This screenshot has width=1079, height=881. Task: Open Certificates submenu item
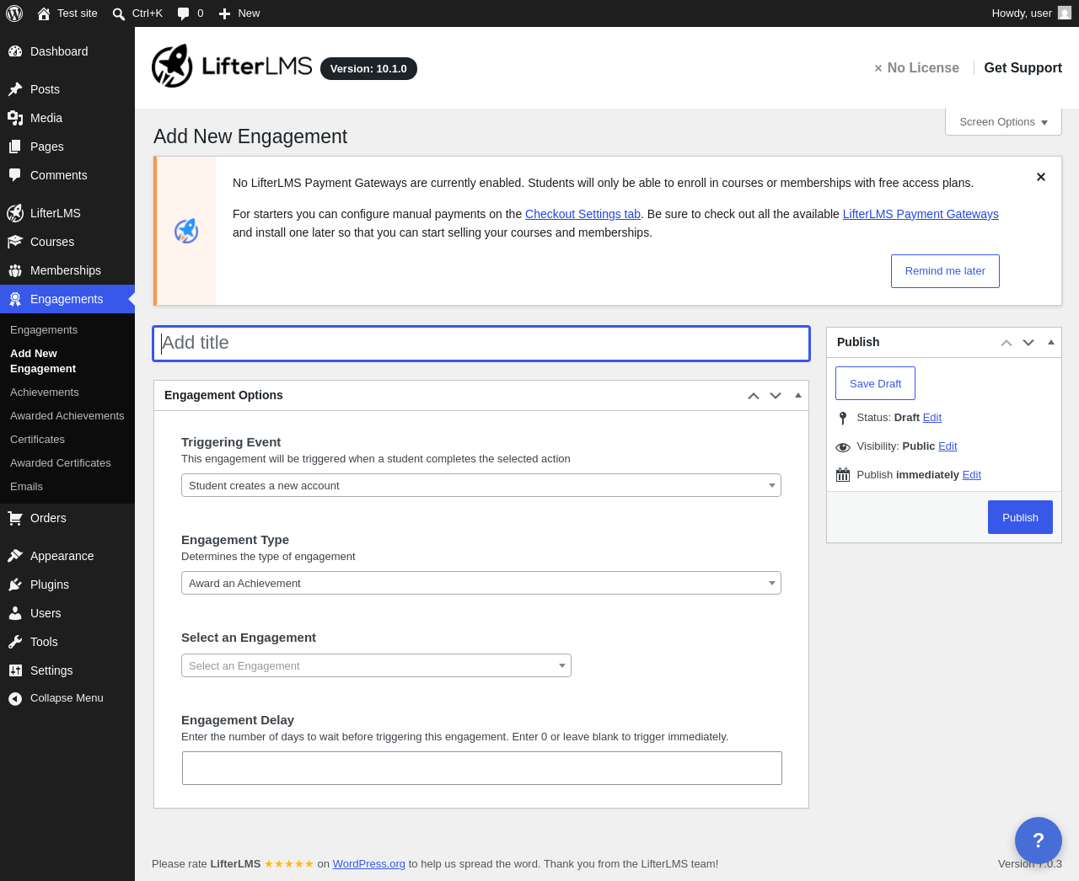38,440
